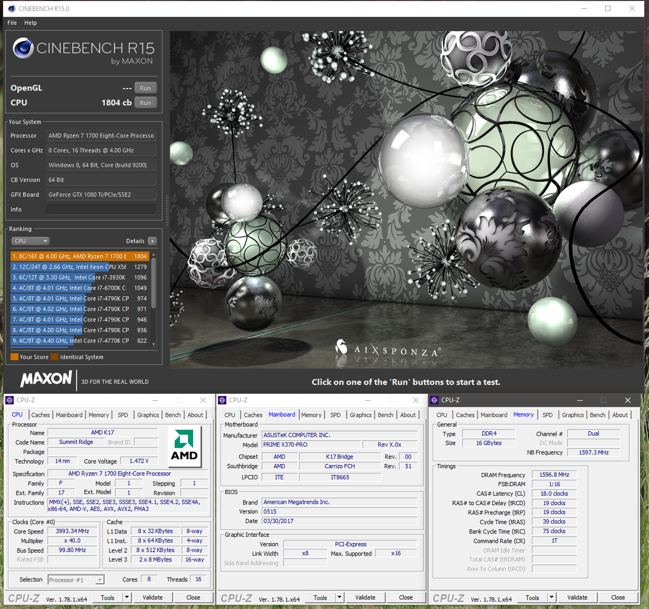Click Channel # value Dual
The image size is (649, 609).
click(x=594, y=433)
